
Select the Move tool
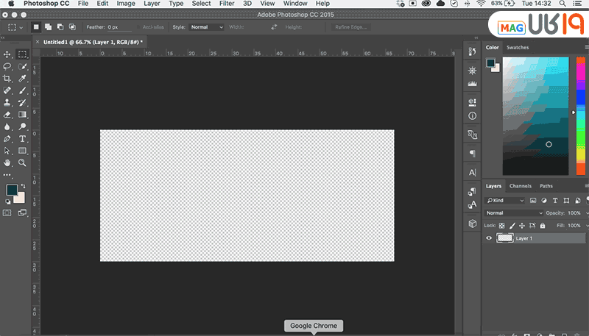7,54
